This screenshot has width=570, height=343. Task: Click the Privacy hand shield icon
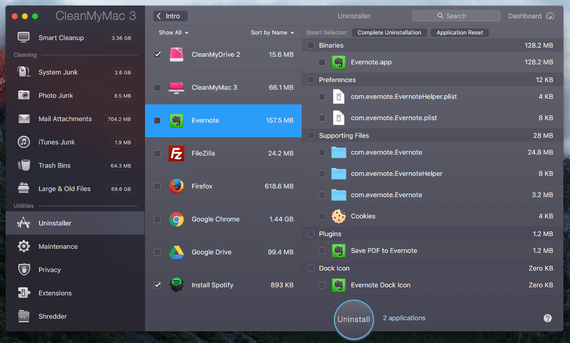point(24,270)
